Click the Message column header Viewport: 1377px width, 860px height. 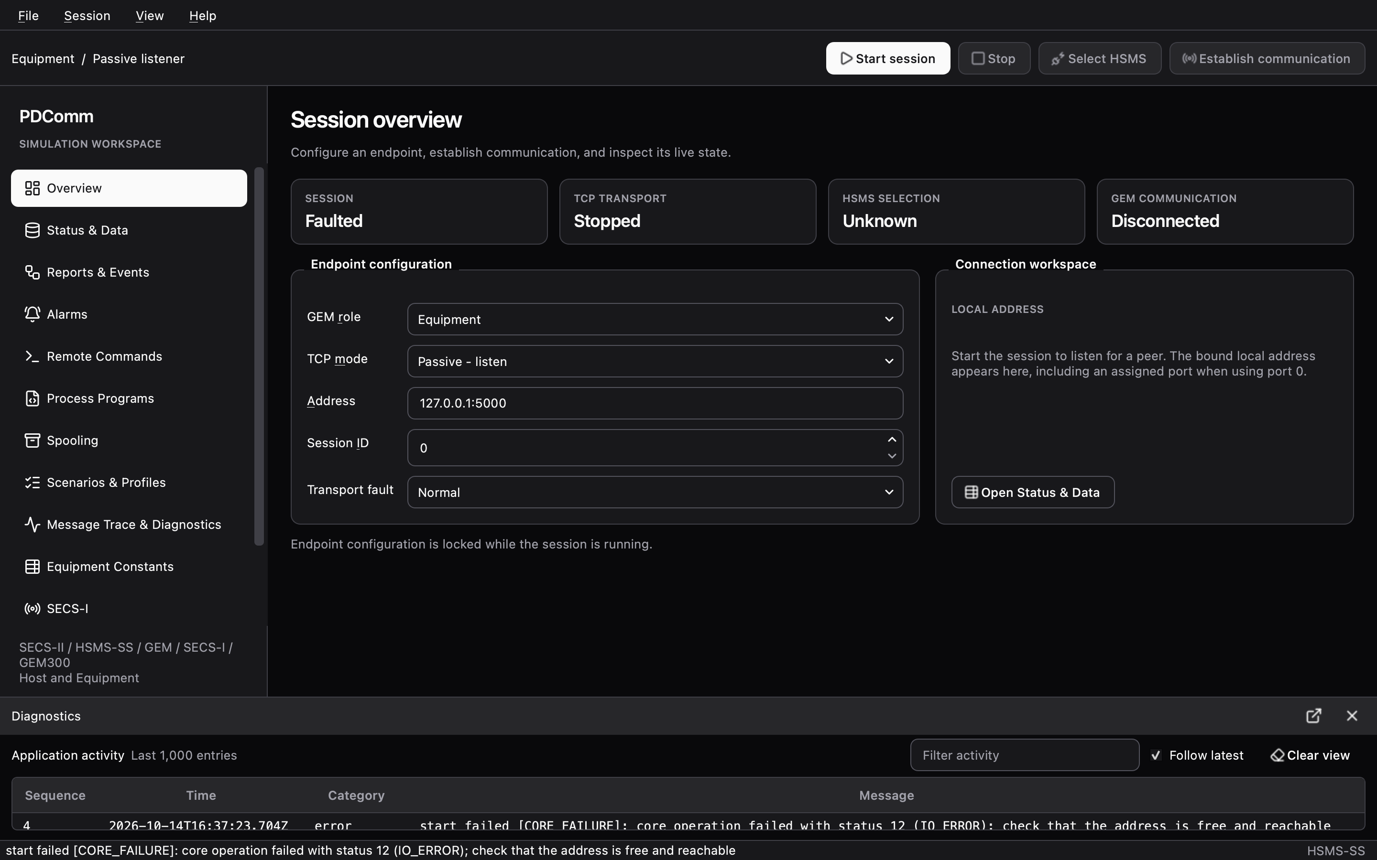(x=886, y=795)
